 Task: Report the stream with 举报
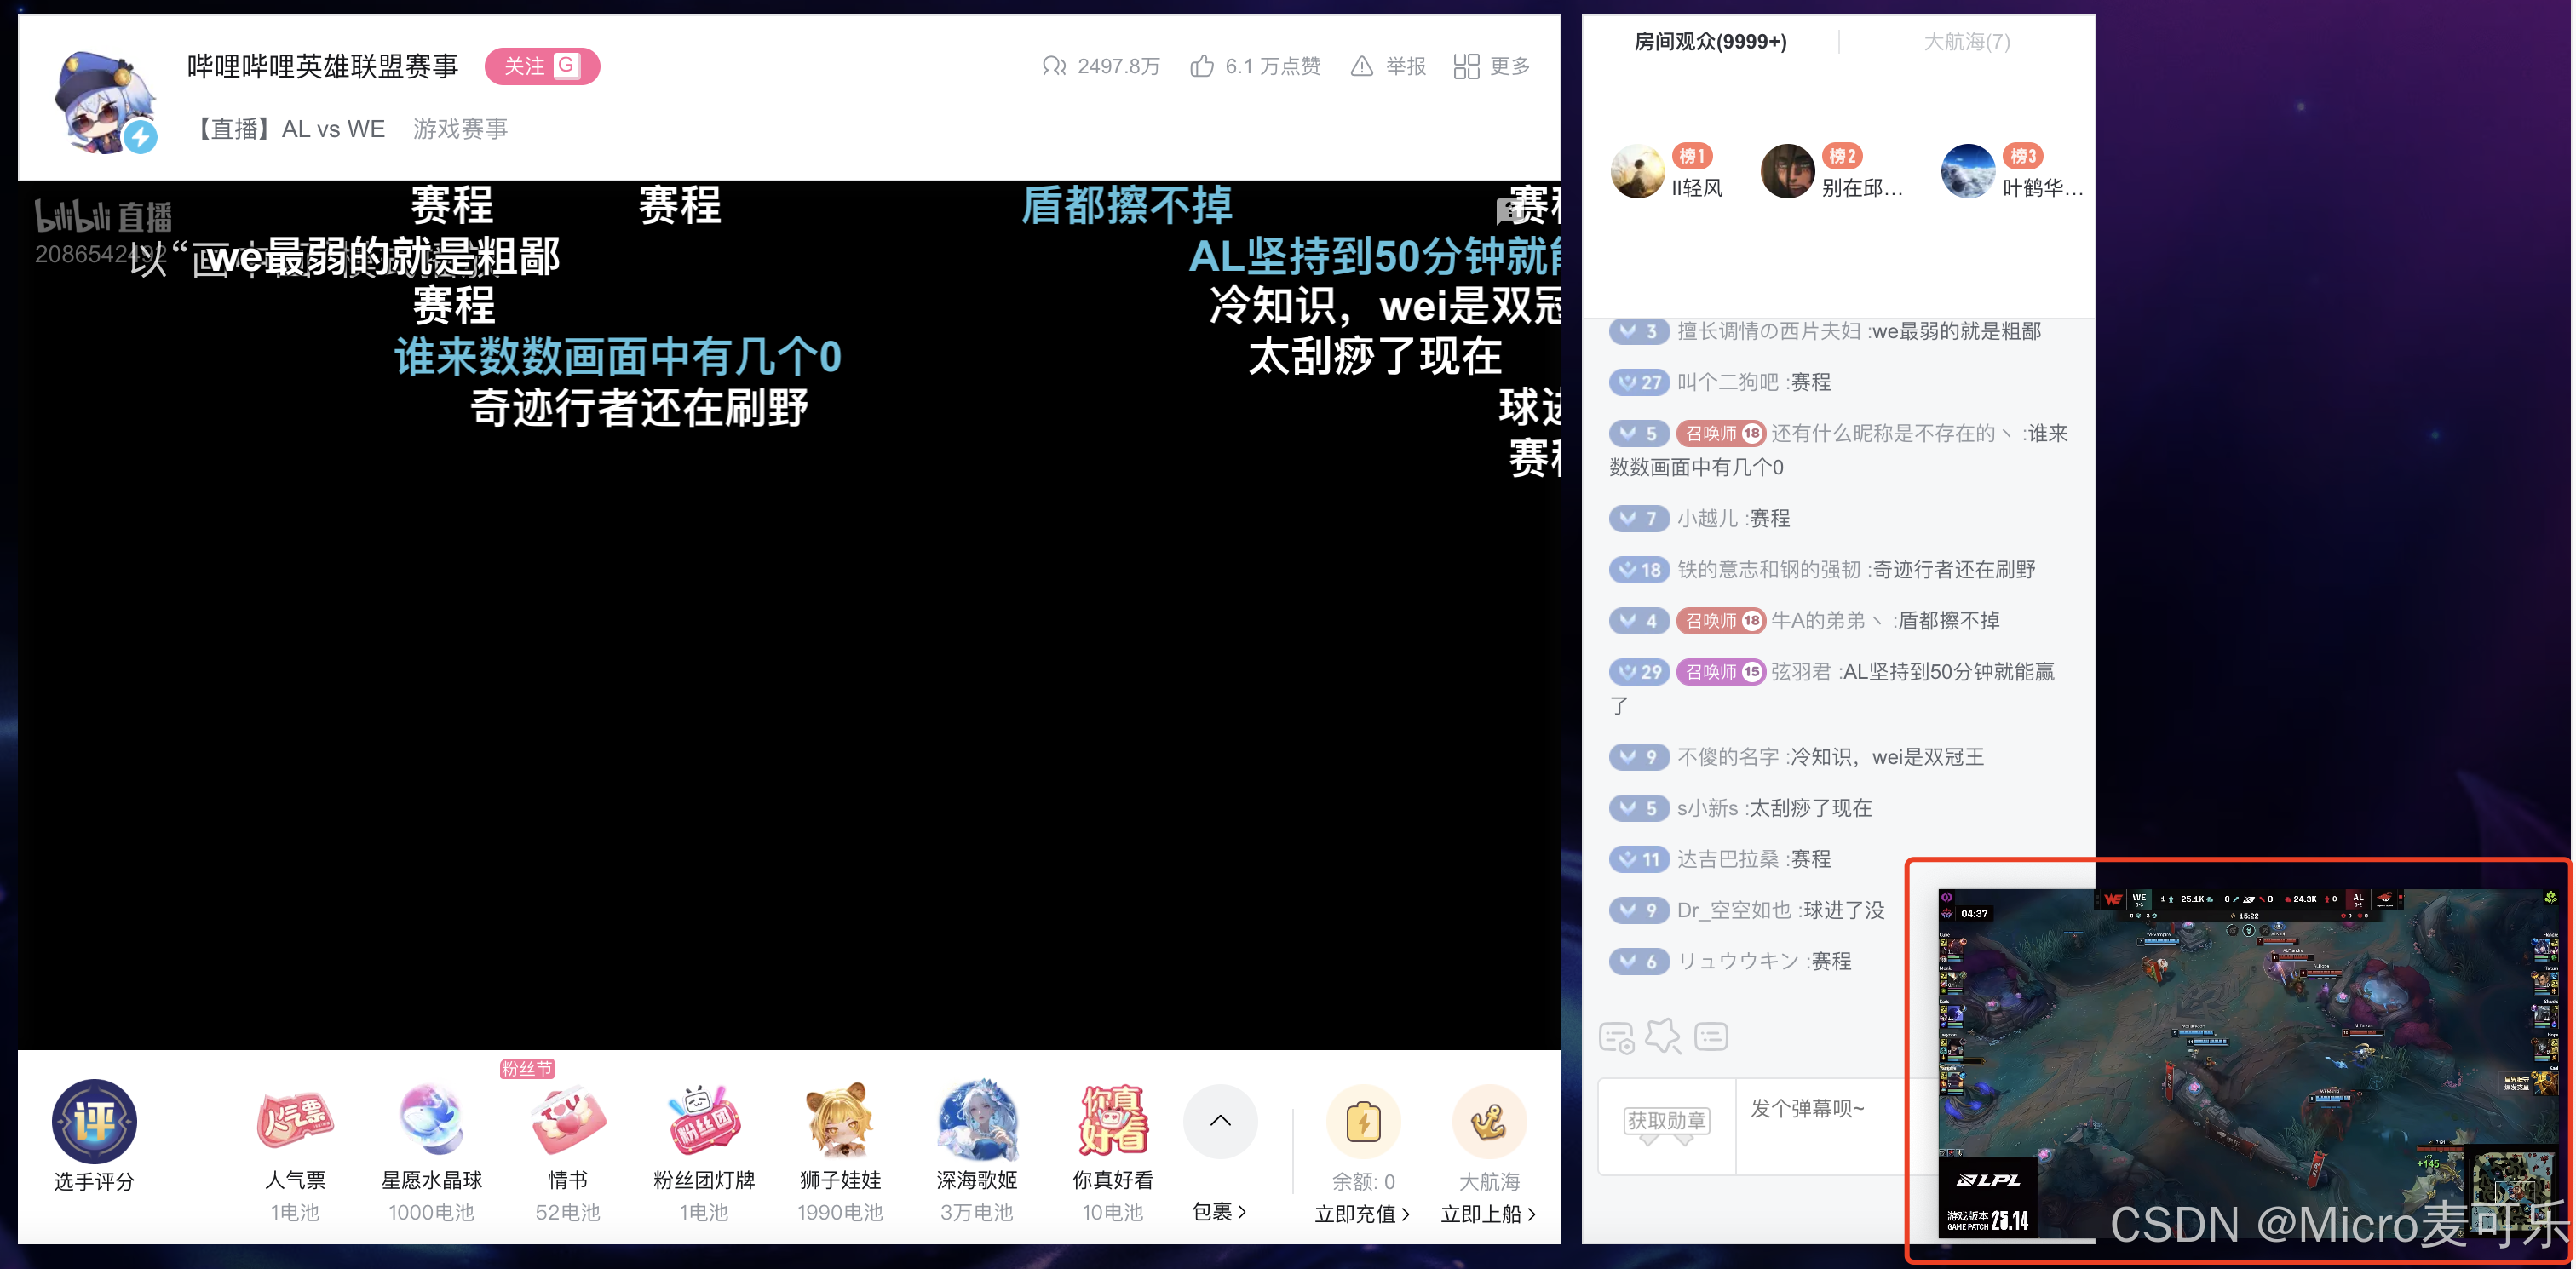point(1388,66)
